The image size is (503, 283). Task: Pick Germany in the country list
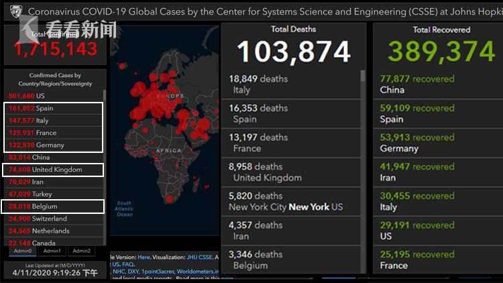(x=54, y=145)
